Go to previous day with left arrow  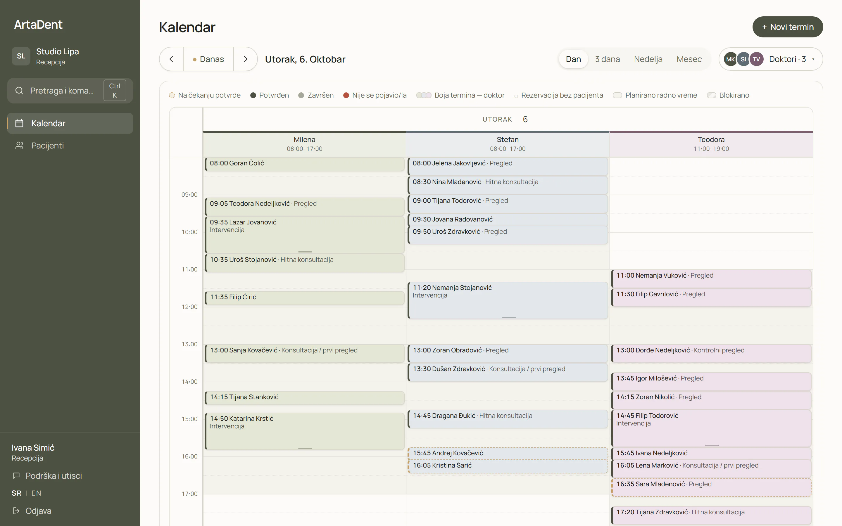coord(171,59)
